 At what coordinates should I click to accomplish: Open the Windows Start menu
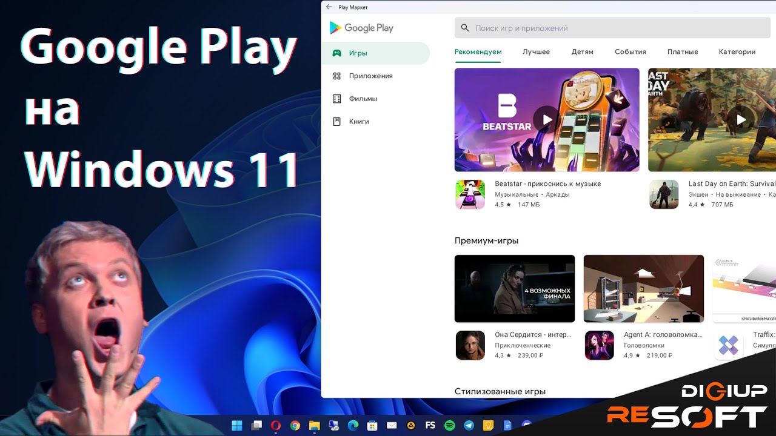coord(237,426)
